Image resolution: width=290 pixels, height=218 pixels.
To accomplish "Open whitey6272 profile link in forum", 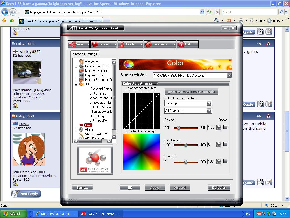I will [30, 52].
